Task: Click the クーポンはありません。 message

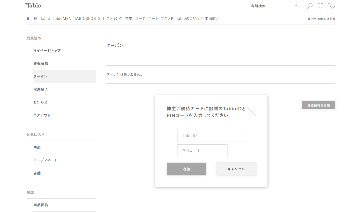Action: pos(125,74)
